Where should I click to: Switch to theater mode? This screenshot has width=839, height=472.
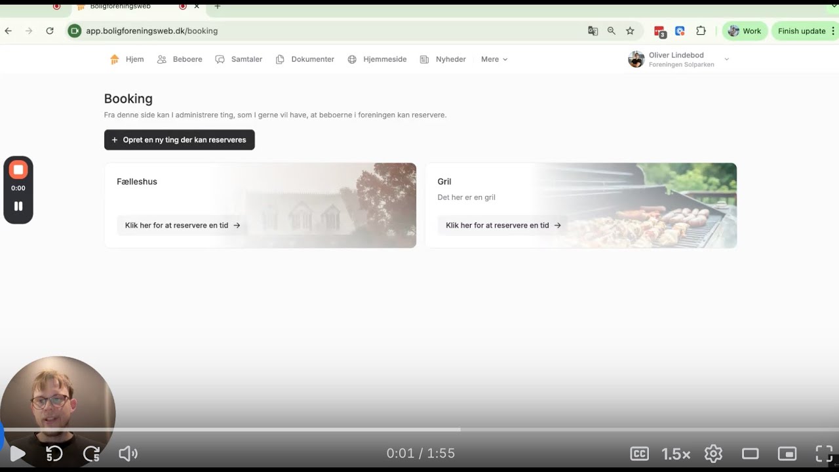751,454
